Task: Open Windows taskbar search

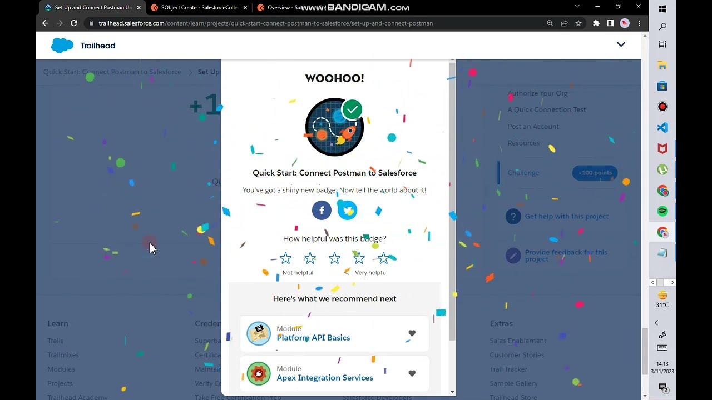Action: pos(662,27)
